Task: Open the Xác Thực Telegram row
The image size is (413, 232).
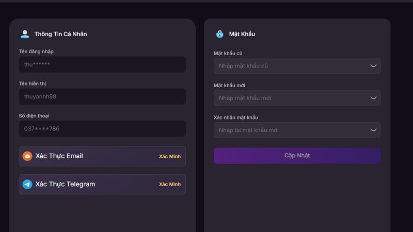Action: point(102,185)
